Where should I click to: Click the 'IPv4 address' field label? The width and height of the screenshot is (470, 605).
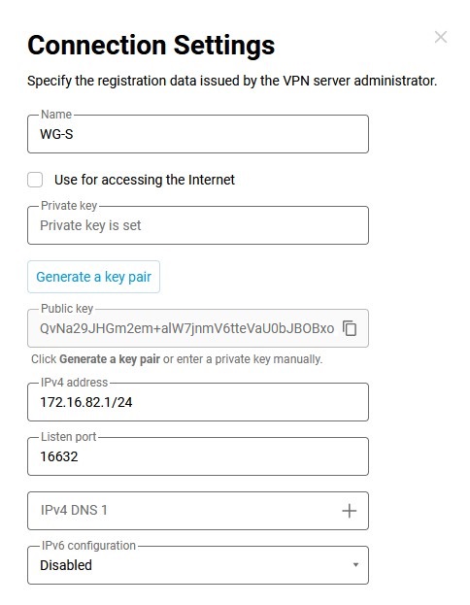tap(75, 383)
